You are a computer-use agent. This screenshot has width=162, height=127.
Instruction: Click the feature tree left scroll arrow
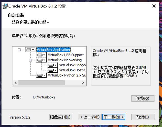click(x=16, y=83)
